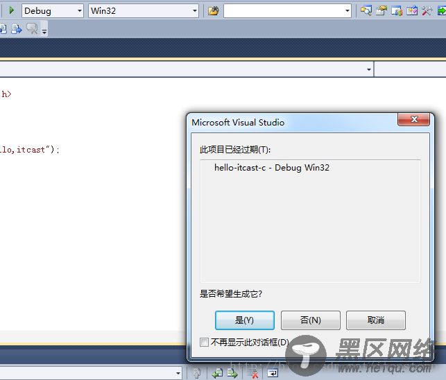Click Find Message in Code in Output toolbar

(x=196, y=373)
